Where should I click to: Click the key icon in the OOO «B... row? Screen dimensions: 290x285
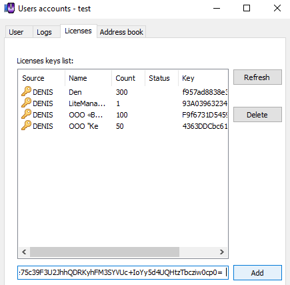pos(26,114)
